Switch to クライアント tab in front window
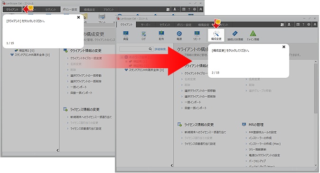The image size is (320, 173). [x=126, y=25]
